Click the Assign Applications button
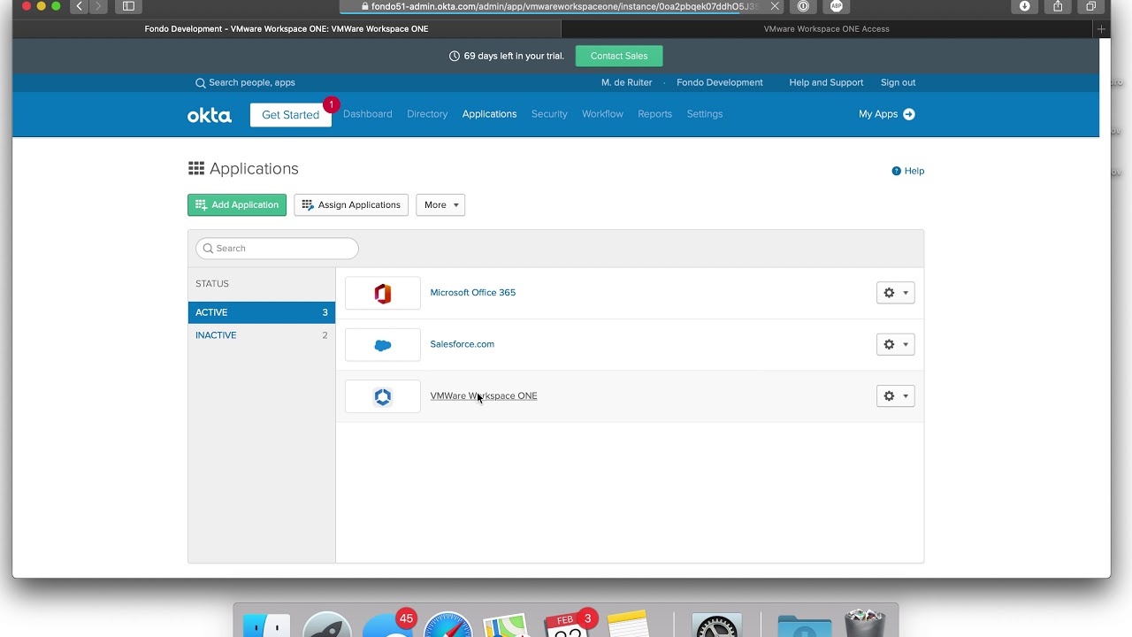Image resolution: width=1132 pixels, height=637 pixels. pos(351,205)
